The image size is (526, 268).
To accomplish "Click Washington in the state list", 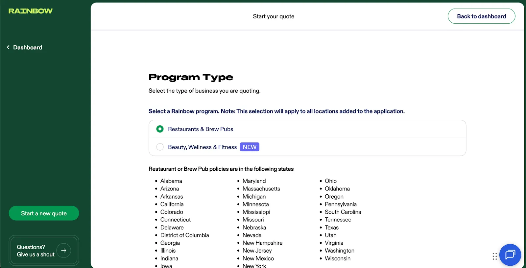I will [x=340, y=251].
